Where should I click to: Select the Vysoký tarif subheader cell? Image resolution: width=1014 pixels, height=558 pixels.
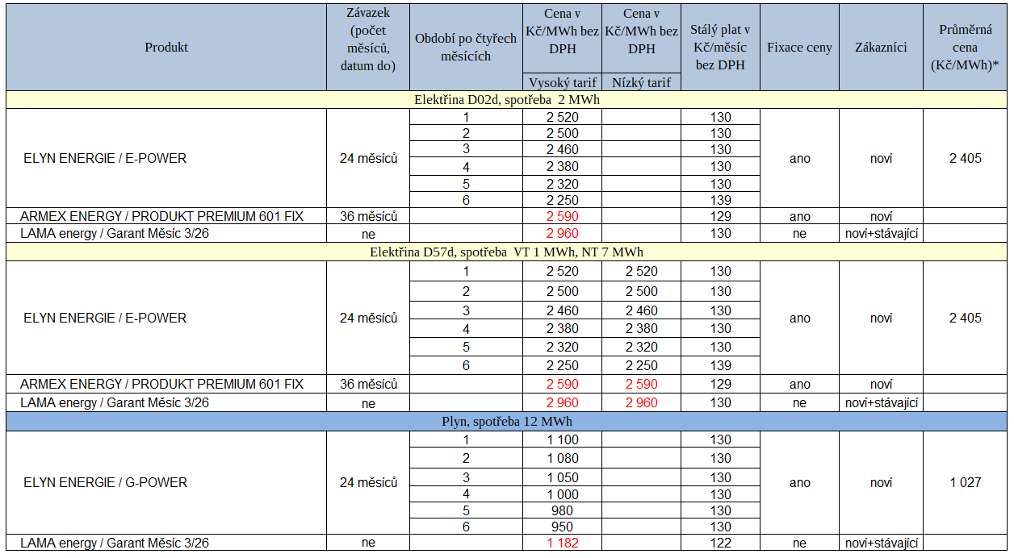point(562,82)
